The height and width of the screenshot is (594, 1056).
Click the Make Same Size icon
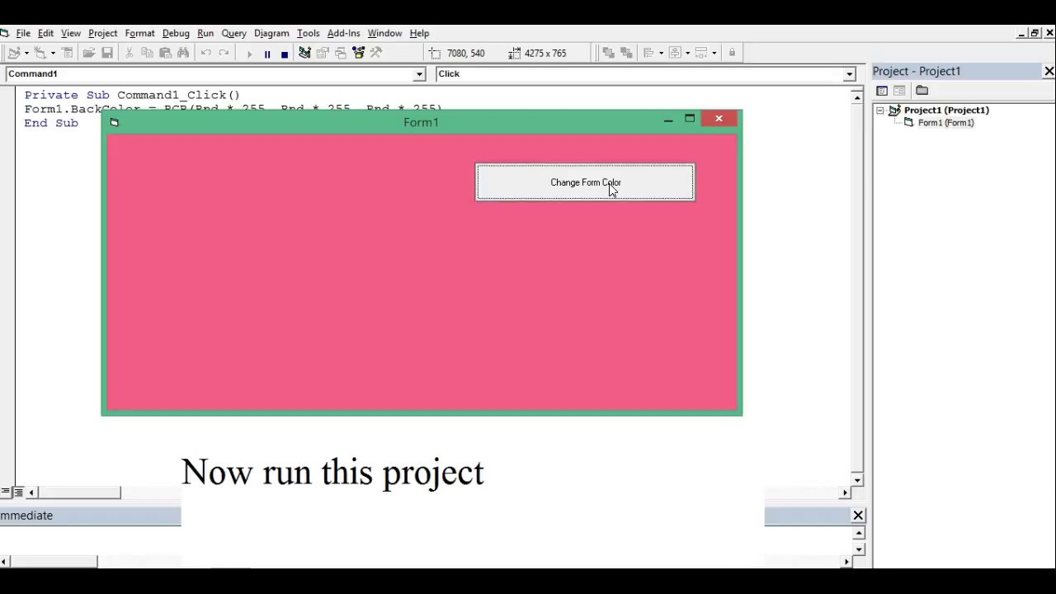(x=701, y=53)
